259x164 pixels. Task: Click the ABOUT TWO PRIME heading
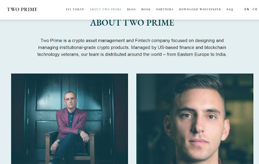(132, 23)
